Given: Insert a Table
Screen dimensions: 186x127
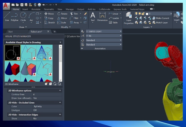Looking at the screenshot, I should 113,23.
